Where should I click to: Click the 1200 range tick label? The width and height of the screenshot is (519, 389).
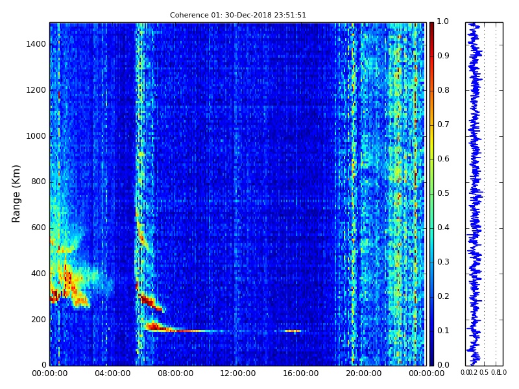click(x=36, y=90)
